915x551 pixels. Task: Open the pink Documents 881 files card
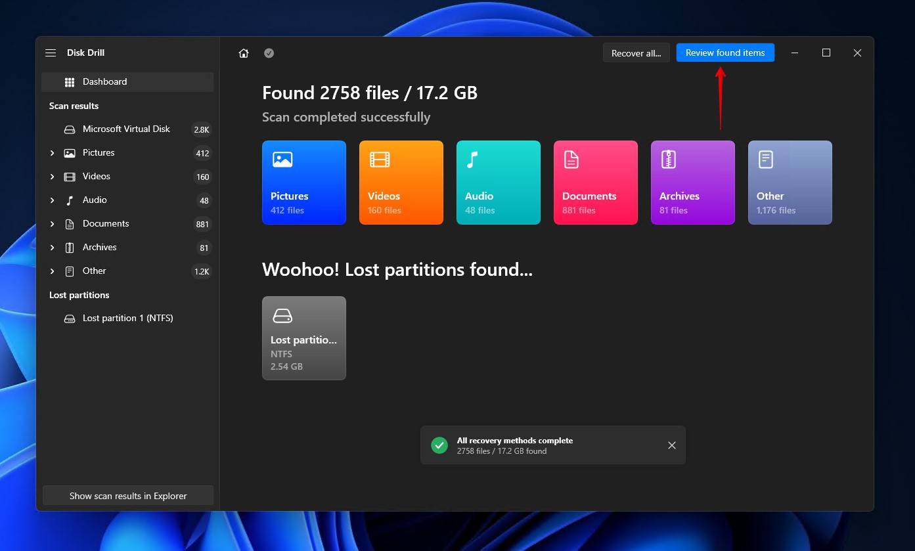[596, 183]
